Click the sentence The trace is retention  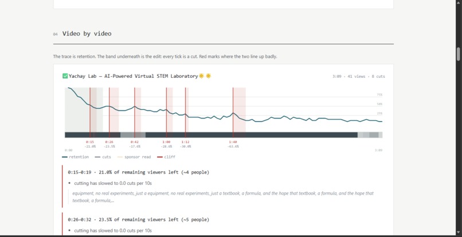75,57
